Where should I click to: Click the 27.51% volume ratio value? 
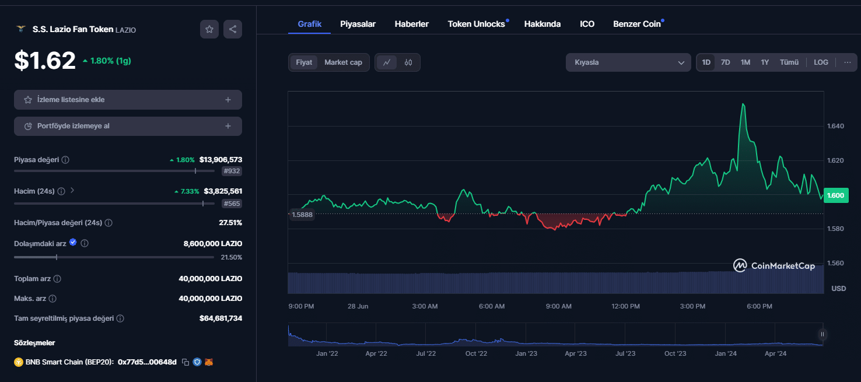coord(230,223)
